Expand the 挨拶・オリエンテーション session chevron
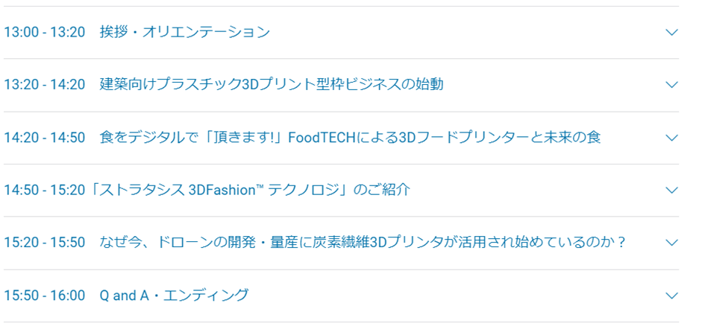The height and width of the screenshot is (332, 702). 671,32
